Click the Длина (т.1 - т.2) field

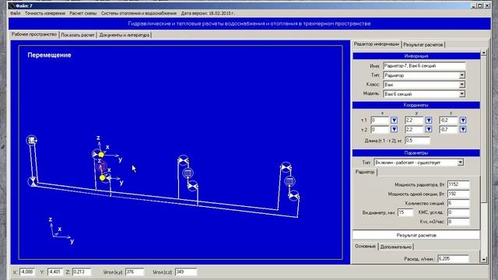pos(417,140)
